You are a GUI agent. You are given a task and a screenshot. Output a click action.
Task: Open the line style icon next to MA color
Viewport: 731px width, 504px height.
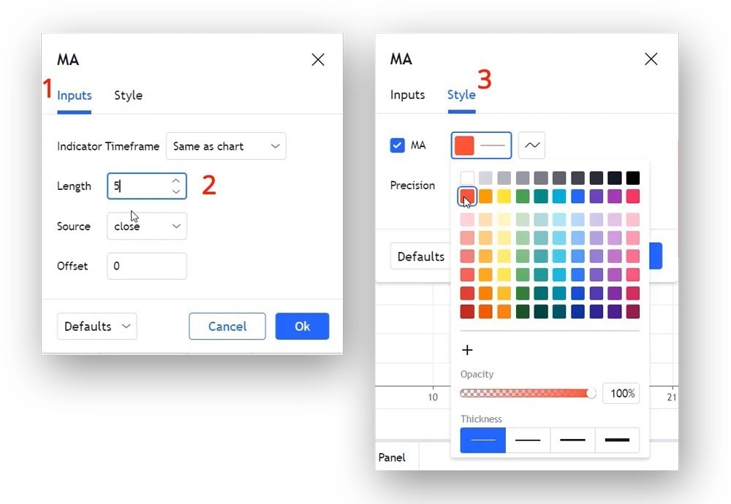(x=531, y=145)
